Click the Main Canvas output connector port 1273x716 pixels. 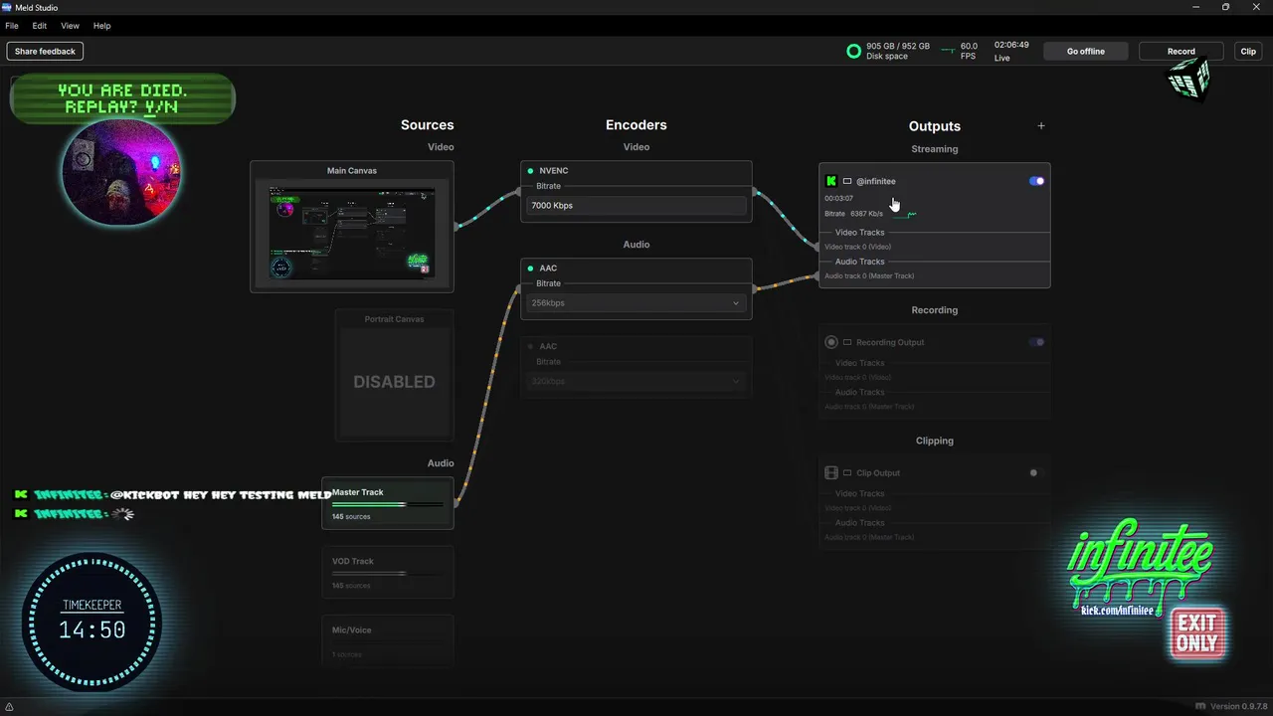(x=456, y=226)
